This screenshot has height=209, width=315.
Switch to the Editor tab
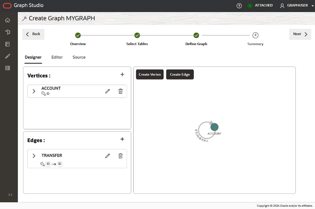pyautogui.click(x=57, y=57)
